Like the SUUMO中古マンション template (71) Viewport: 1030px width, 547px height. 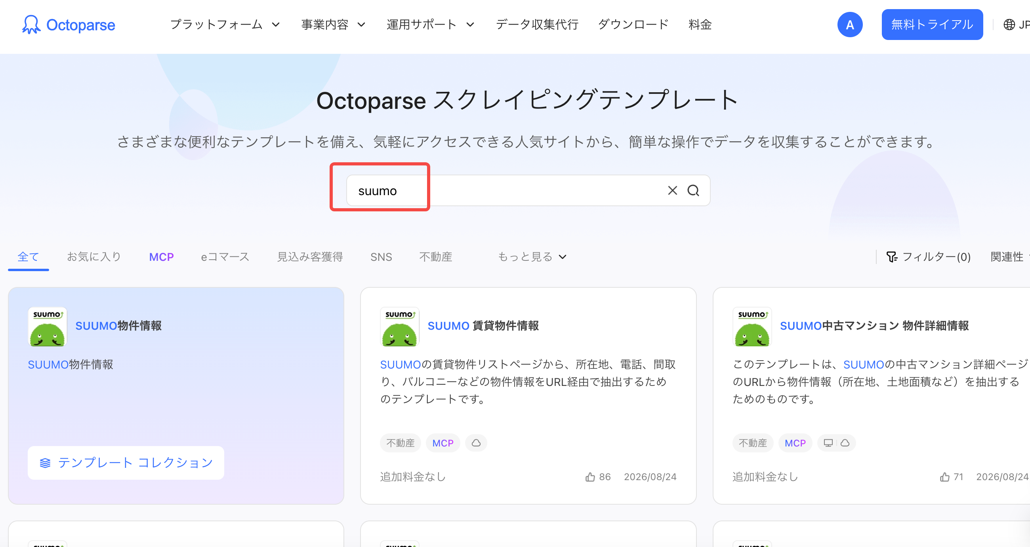[951, 477]
